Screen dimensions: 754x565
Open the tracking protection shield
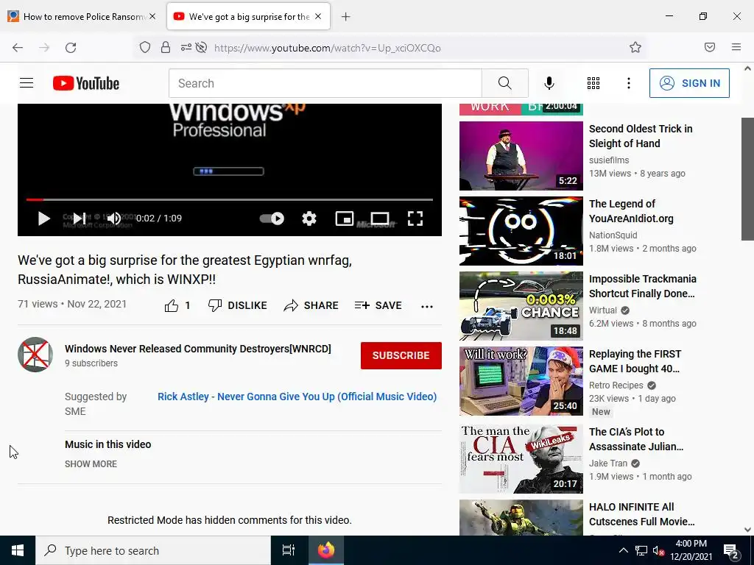coord(145,47)
